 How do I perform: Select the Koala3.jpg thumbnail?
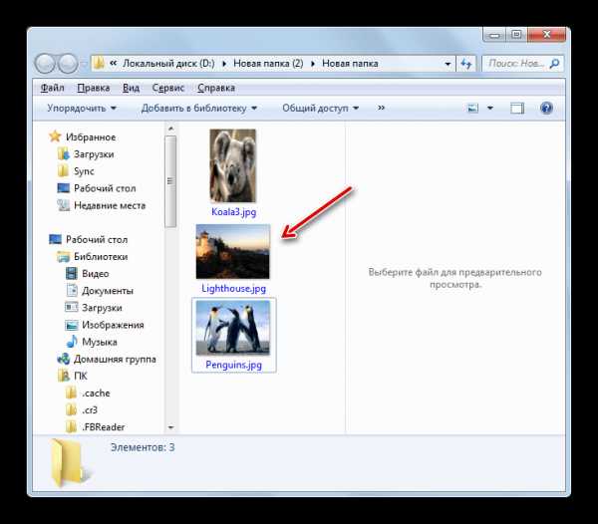(232, 165)
